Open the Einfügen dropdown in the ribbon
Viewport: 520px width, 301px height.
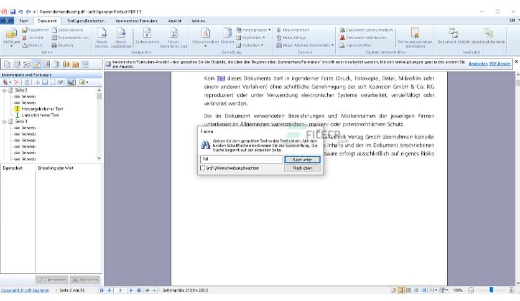tap(11, 46)
